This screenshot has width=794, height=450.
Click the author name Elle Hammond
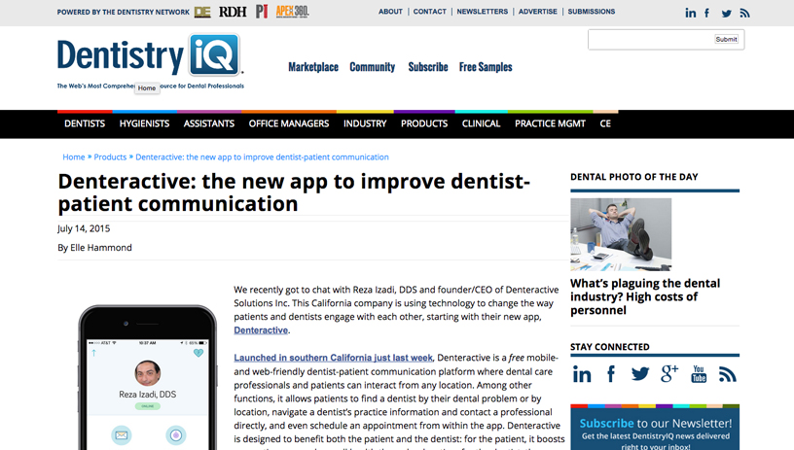pyautogui.click(x=101, y=248)
